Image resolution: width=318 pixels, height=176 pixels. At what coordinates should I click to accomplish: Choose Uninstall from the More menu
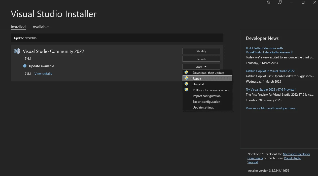[x=207, y=84]
